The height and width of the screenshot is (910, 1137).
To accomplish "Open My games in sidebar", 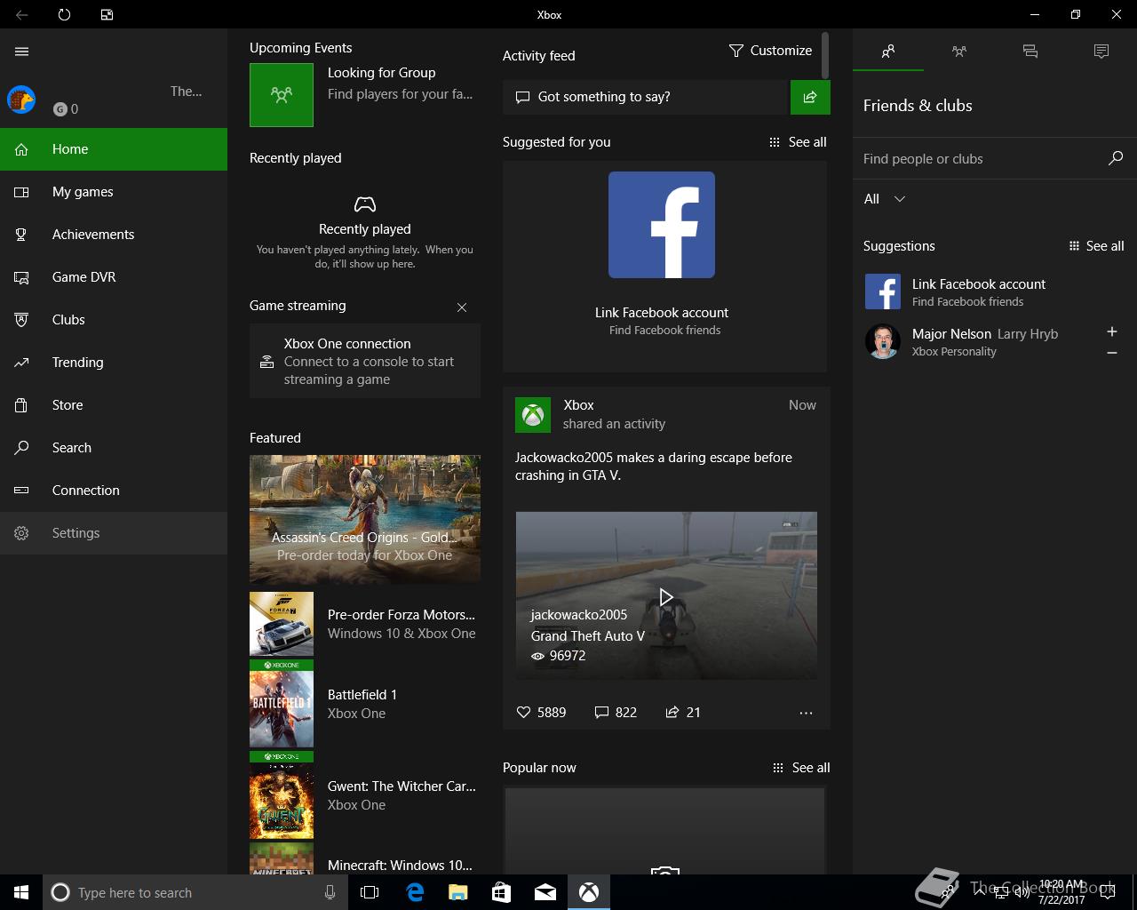I will coord(114,192).
